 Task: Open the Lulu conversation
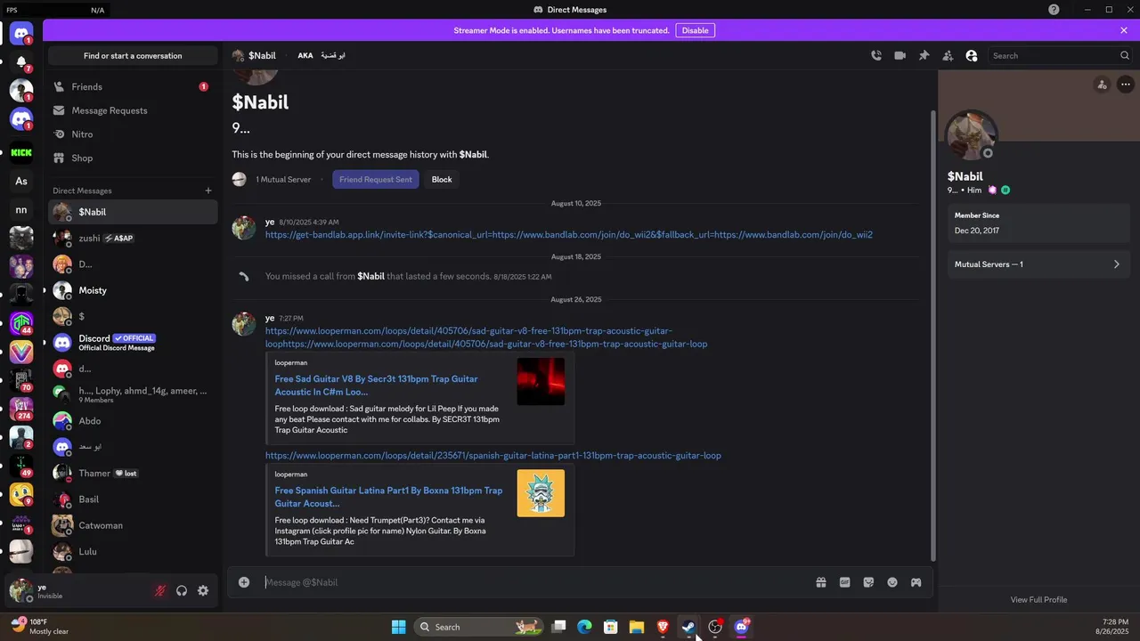point(133,551)
